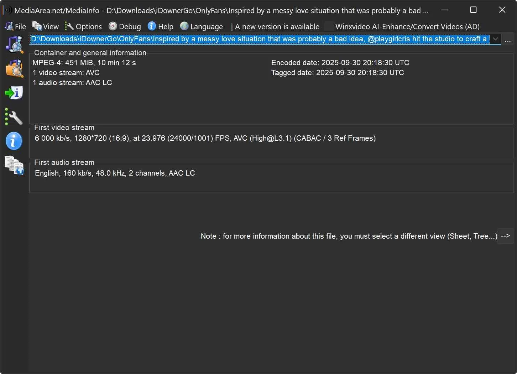
Task: Open the File menu
Action: coord(16,27)
